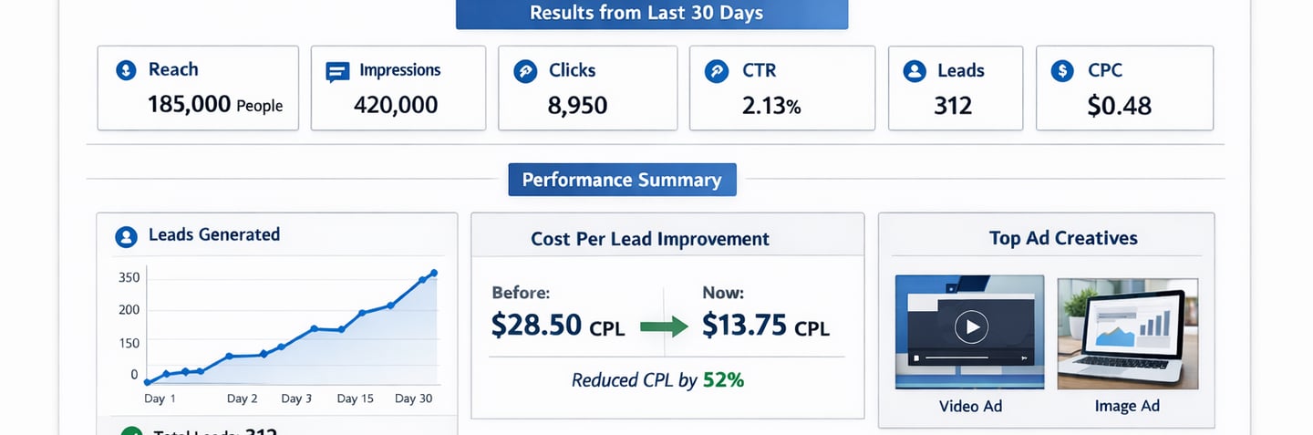Click the Reach person icon
The image size is (1313, 435).
coord(126,70)
